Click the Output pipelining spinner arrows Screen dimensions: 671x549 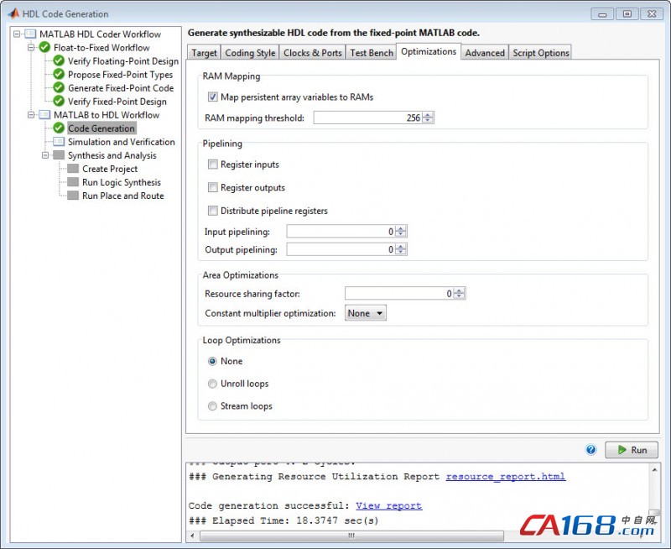[401, 249]
